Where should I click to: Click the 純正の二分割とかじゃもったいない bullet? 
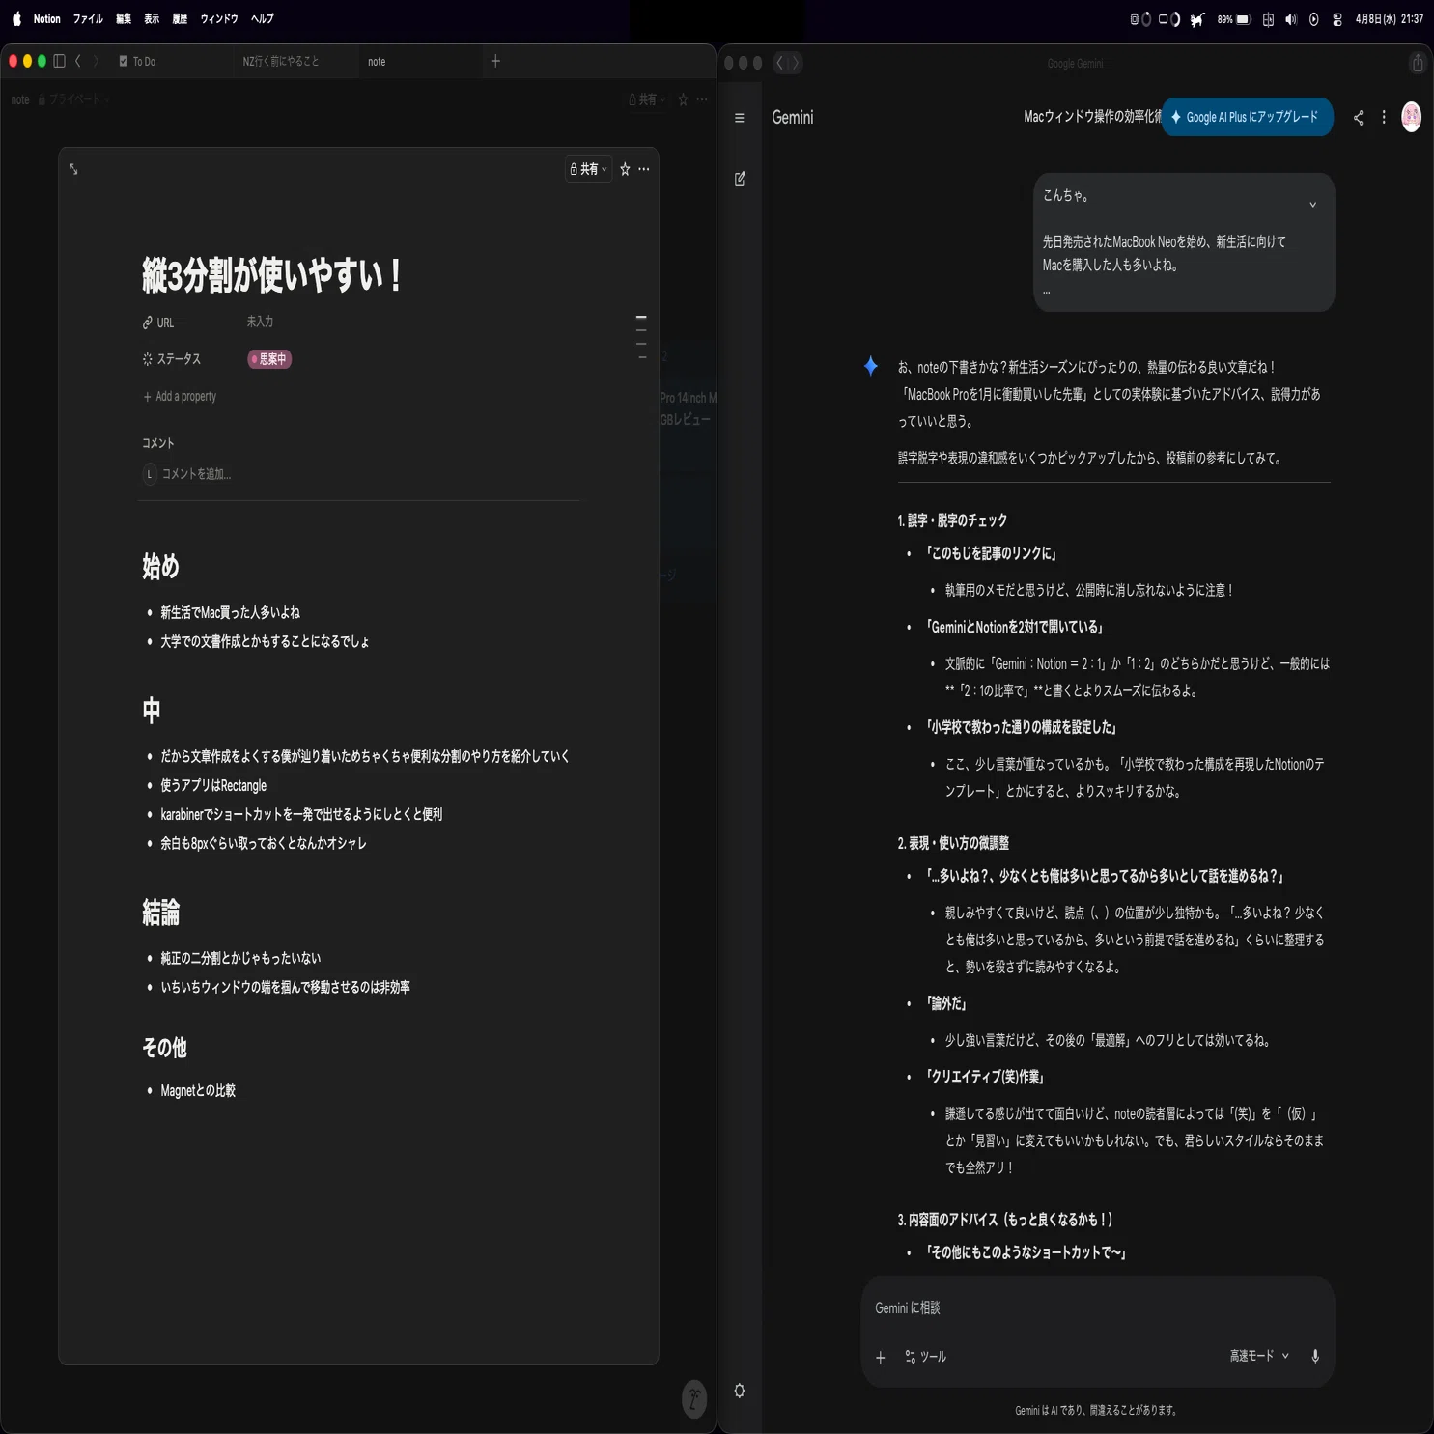pos(240,958)
